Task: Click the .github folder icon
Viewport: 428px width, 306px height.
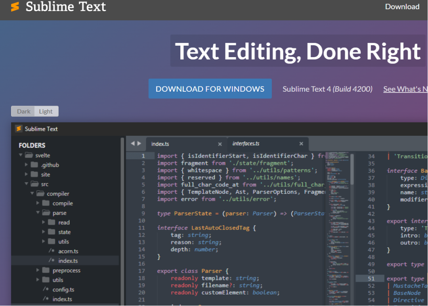Action: coord(34,165)
